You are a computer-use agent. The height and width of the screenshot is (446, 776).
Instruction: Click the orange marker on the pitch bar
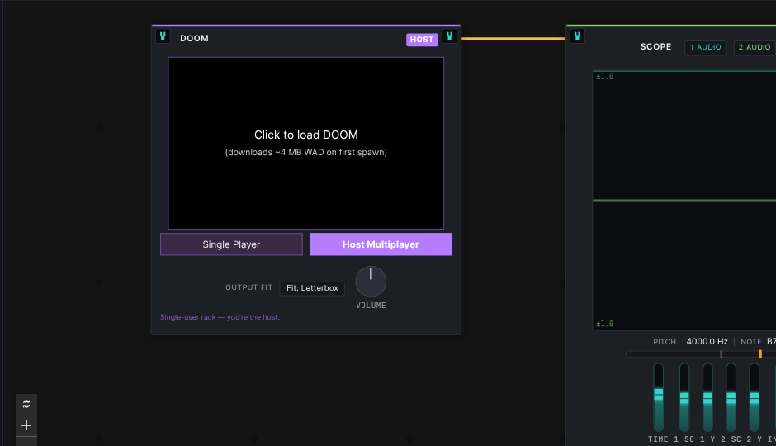(x=760, y=354)
